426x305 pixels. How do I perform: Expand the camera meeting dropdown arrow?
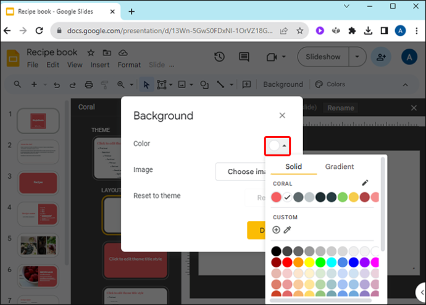pyautogui.click(x=283, y=57)
